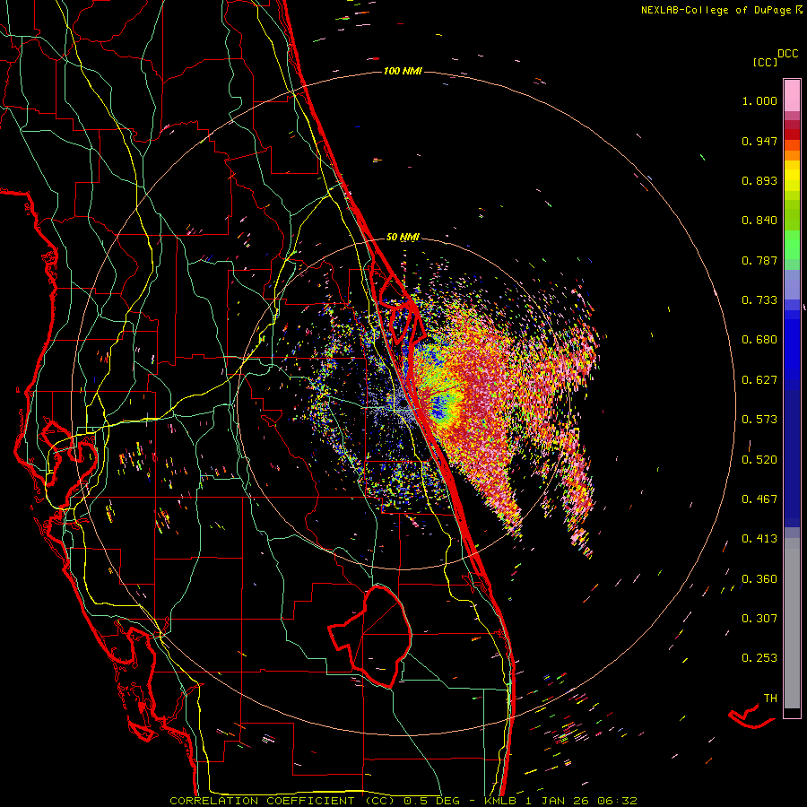Click the DCC label above the color bar
807x807 pixels.
788,54
